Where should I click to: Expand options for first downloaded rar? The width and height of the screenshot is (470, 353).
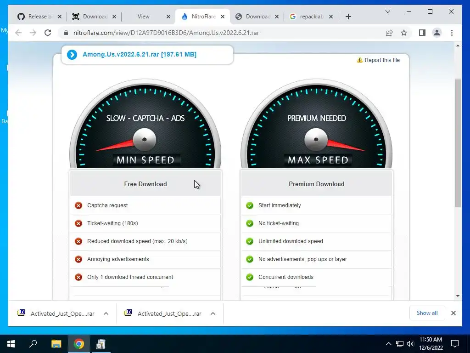(x=106, y=313)
